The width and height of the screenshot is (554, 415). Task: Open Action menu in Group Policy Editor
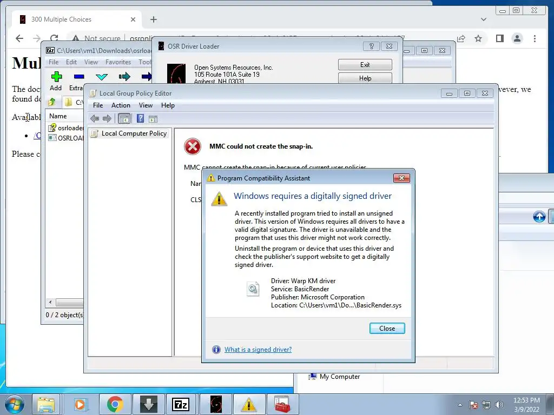tap(121, 105)
